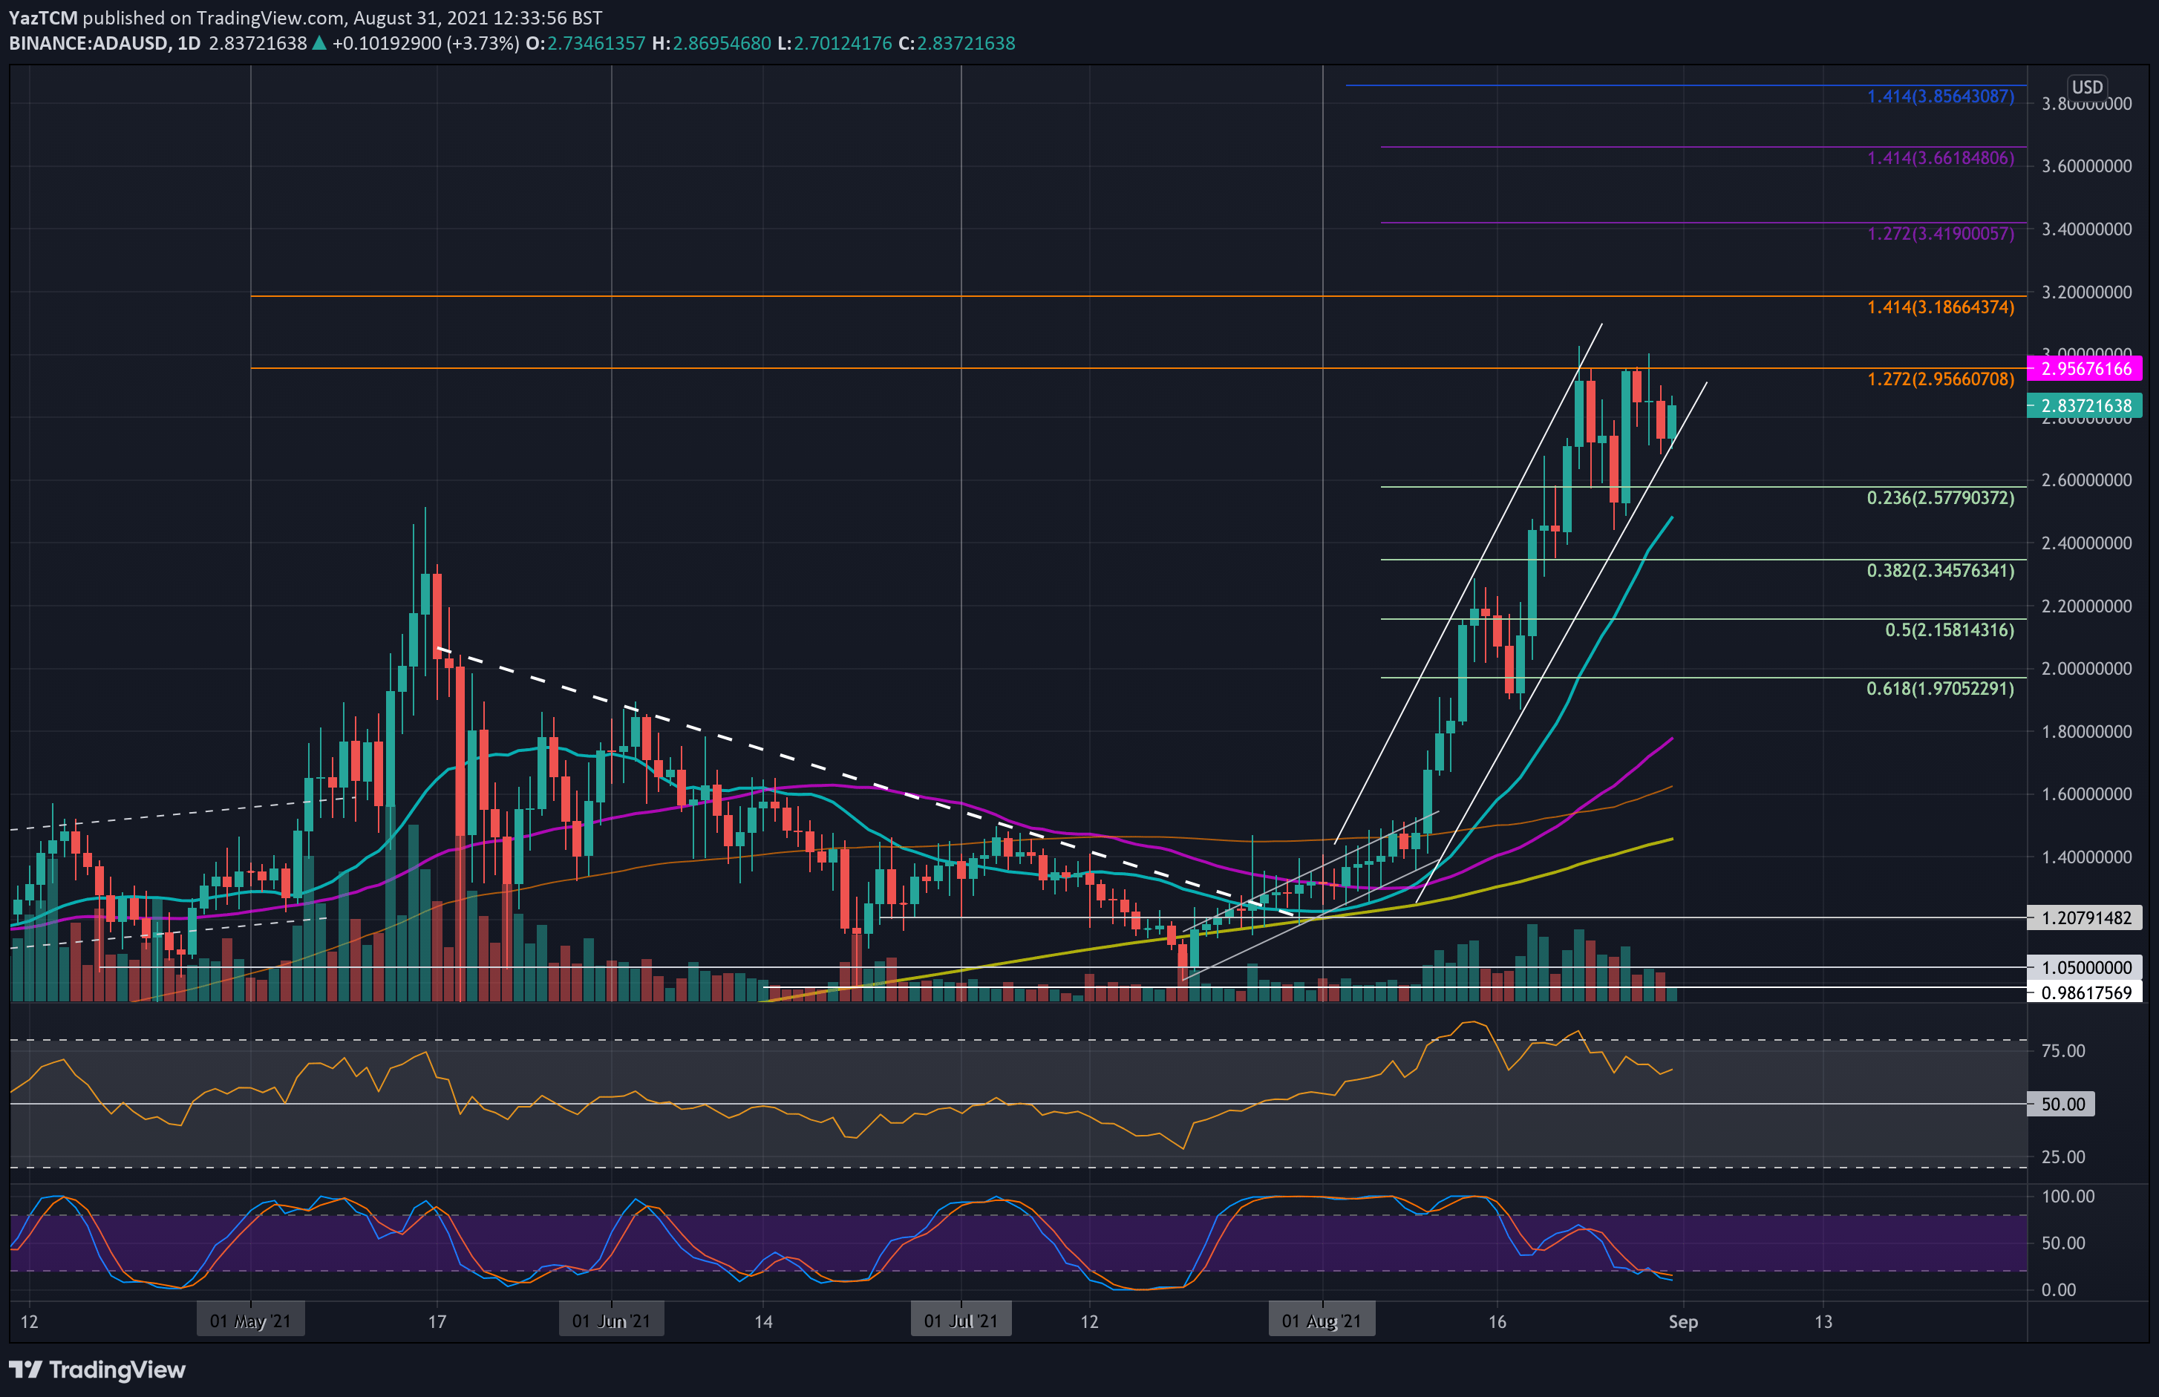Click the 1.272(2.95660708) orange Fibonacci label
Image resolution: width=2159 pixels, height=1397 pixels.
coord(1941,379)
